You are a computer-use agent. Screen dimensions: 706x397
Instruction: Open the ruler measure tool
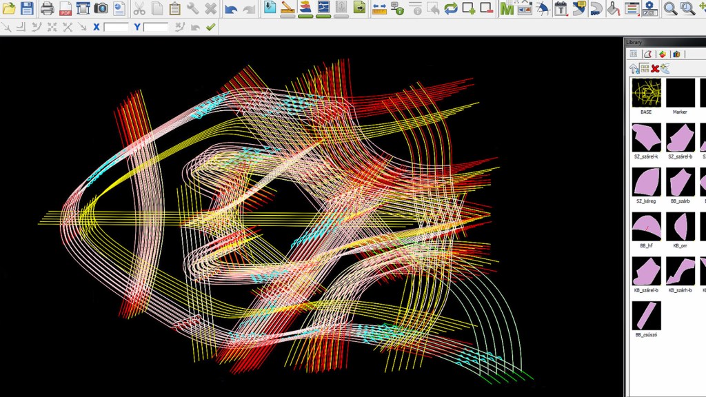(379, 8)
